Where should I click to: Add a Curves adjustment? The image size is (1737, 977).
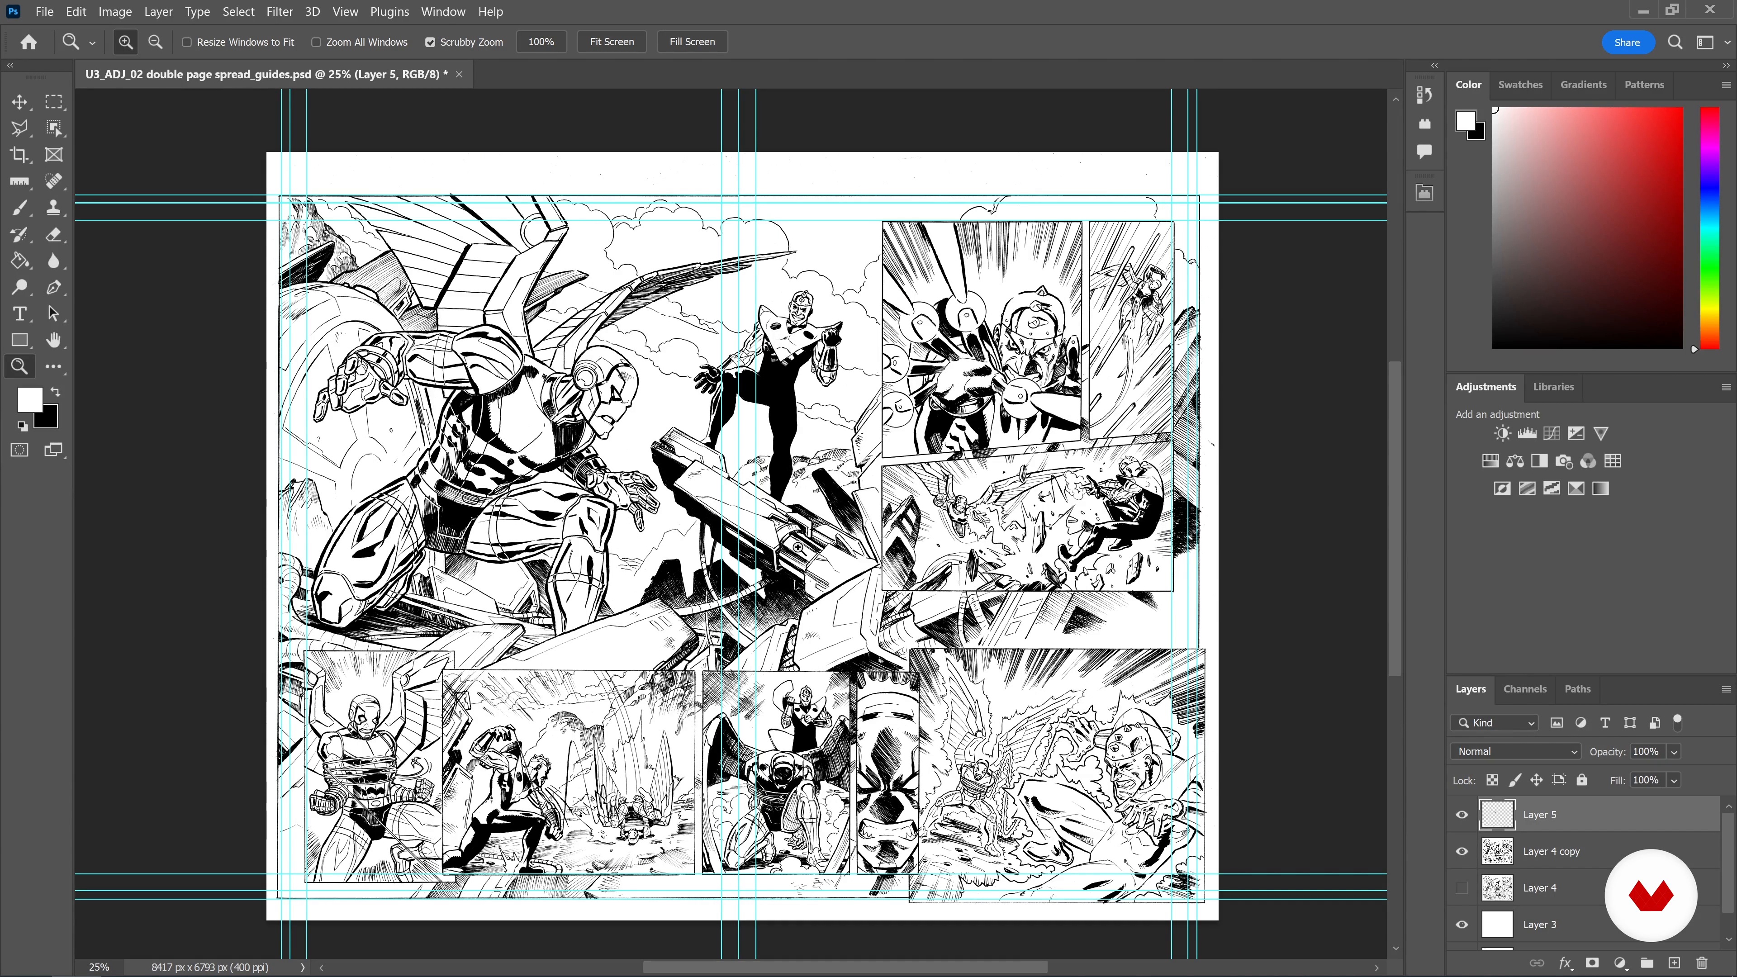(x=1552, y=434)
